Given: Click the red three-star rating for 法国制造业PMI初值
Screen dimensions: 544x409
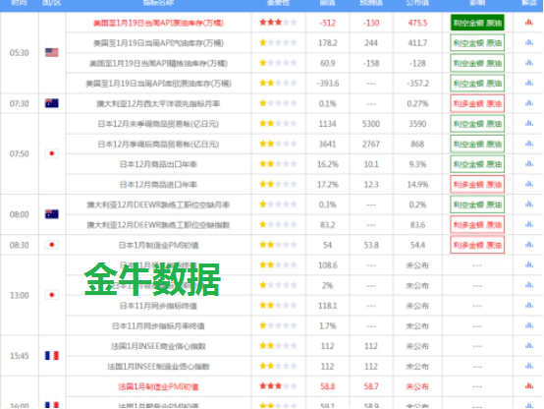Looking at the screenshot, I should [278, 385].
